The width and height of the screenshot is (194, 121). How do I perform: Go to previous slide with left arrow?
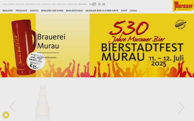pyautogui.click(x=13, y=106)
